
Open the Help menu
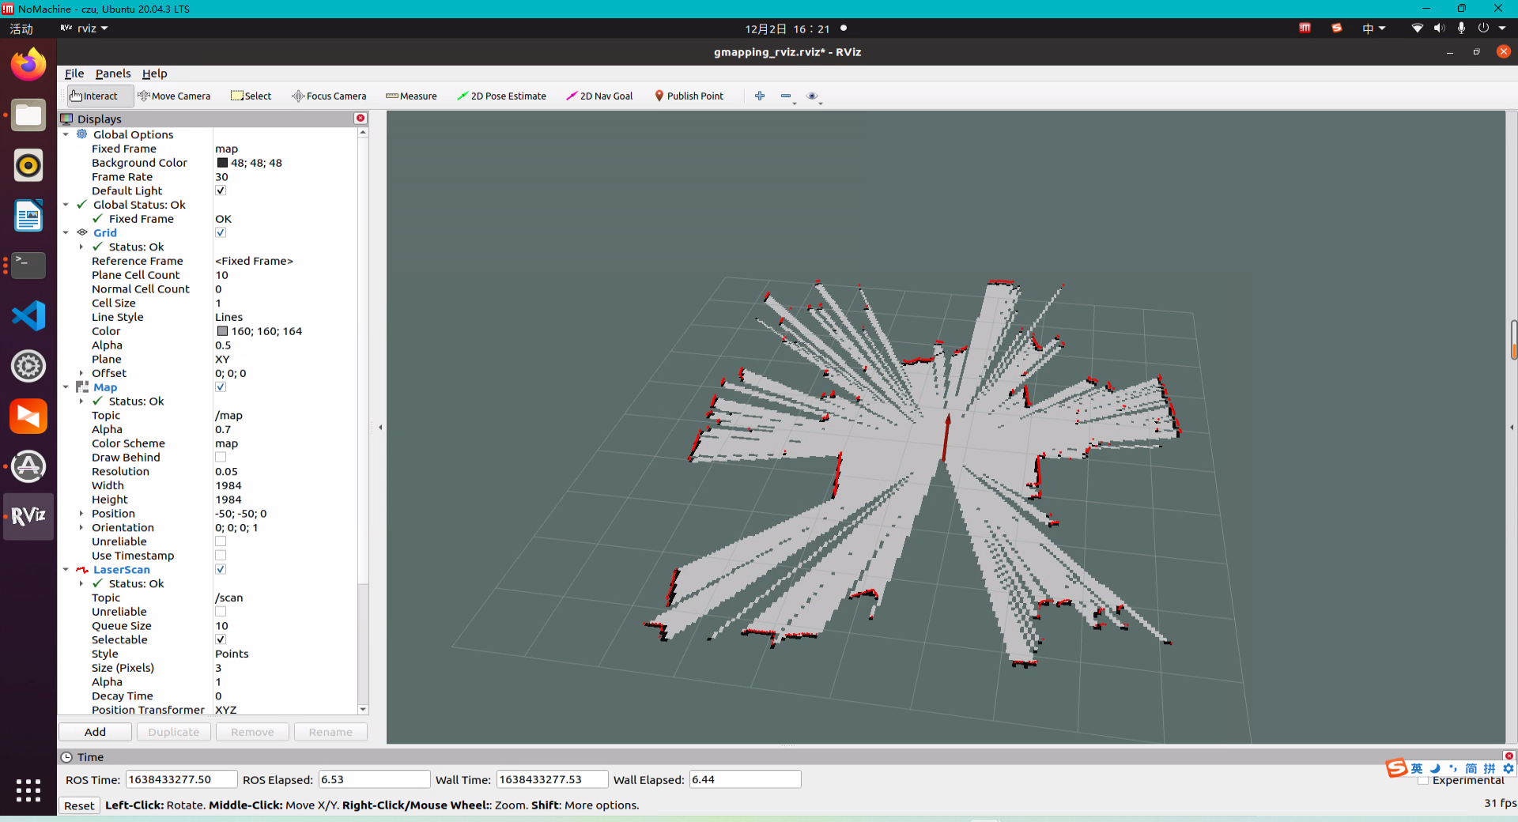(154, 74)
